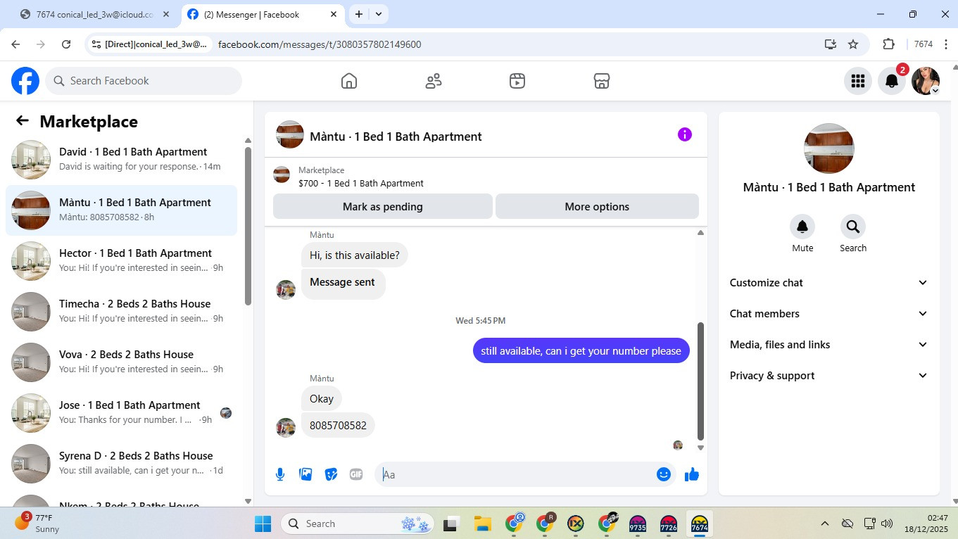Open Timecha's 2 Beds 2 Baths conversation
This screenshot has width=958, height=539.
(x=121, y=312)
